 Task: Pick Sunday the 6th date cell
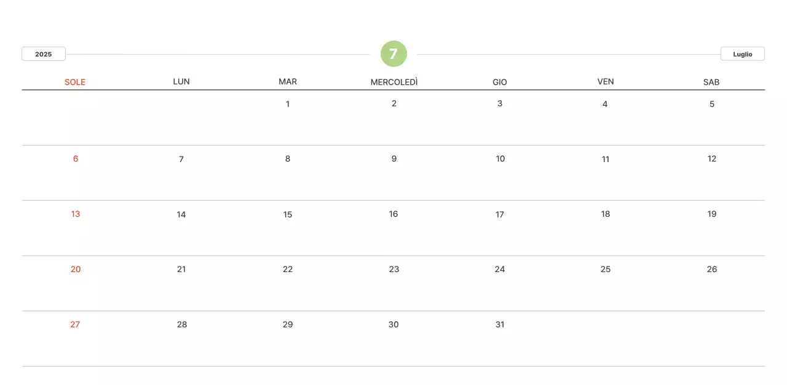coord(76,158)
